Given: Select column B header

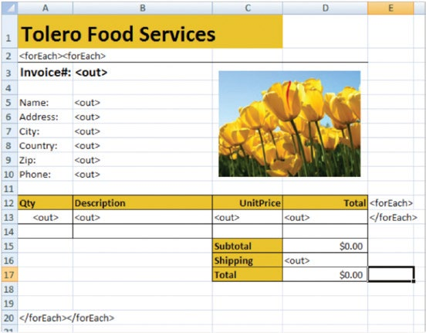Looking at the screenshot, I should point(142,8).
